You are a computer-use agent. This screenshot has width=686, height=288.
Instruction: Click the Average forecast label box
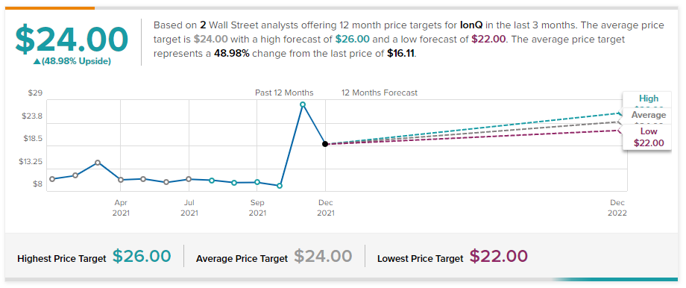pyautogui.click(x=649, y=116)
